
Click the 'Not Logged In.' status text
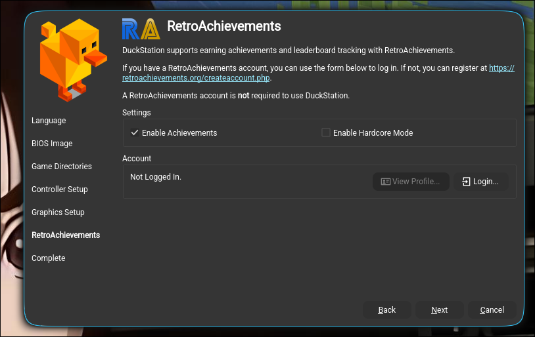click(156, 176)
